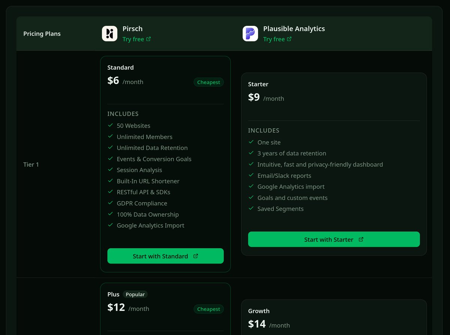
Task: Click external-link icon beside Plausible Try free
Action: [289, 39]
